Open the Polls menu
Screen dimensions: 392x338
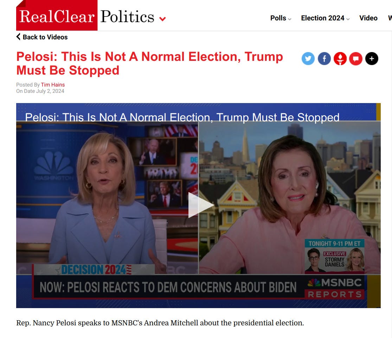278,18
